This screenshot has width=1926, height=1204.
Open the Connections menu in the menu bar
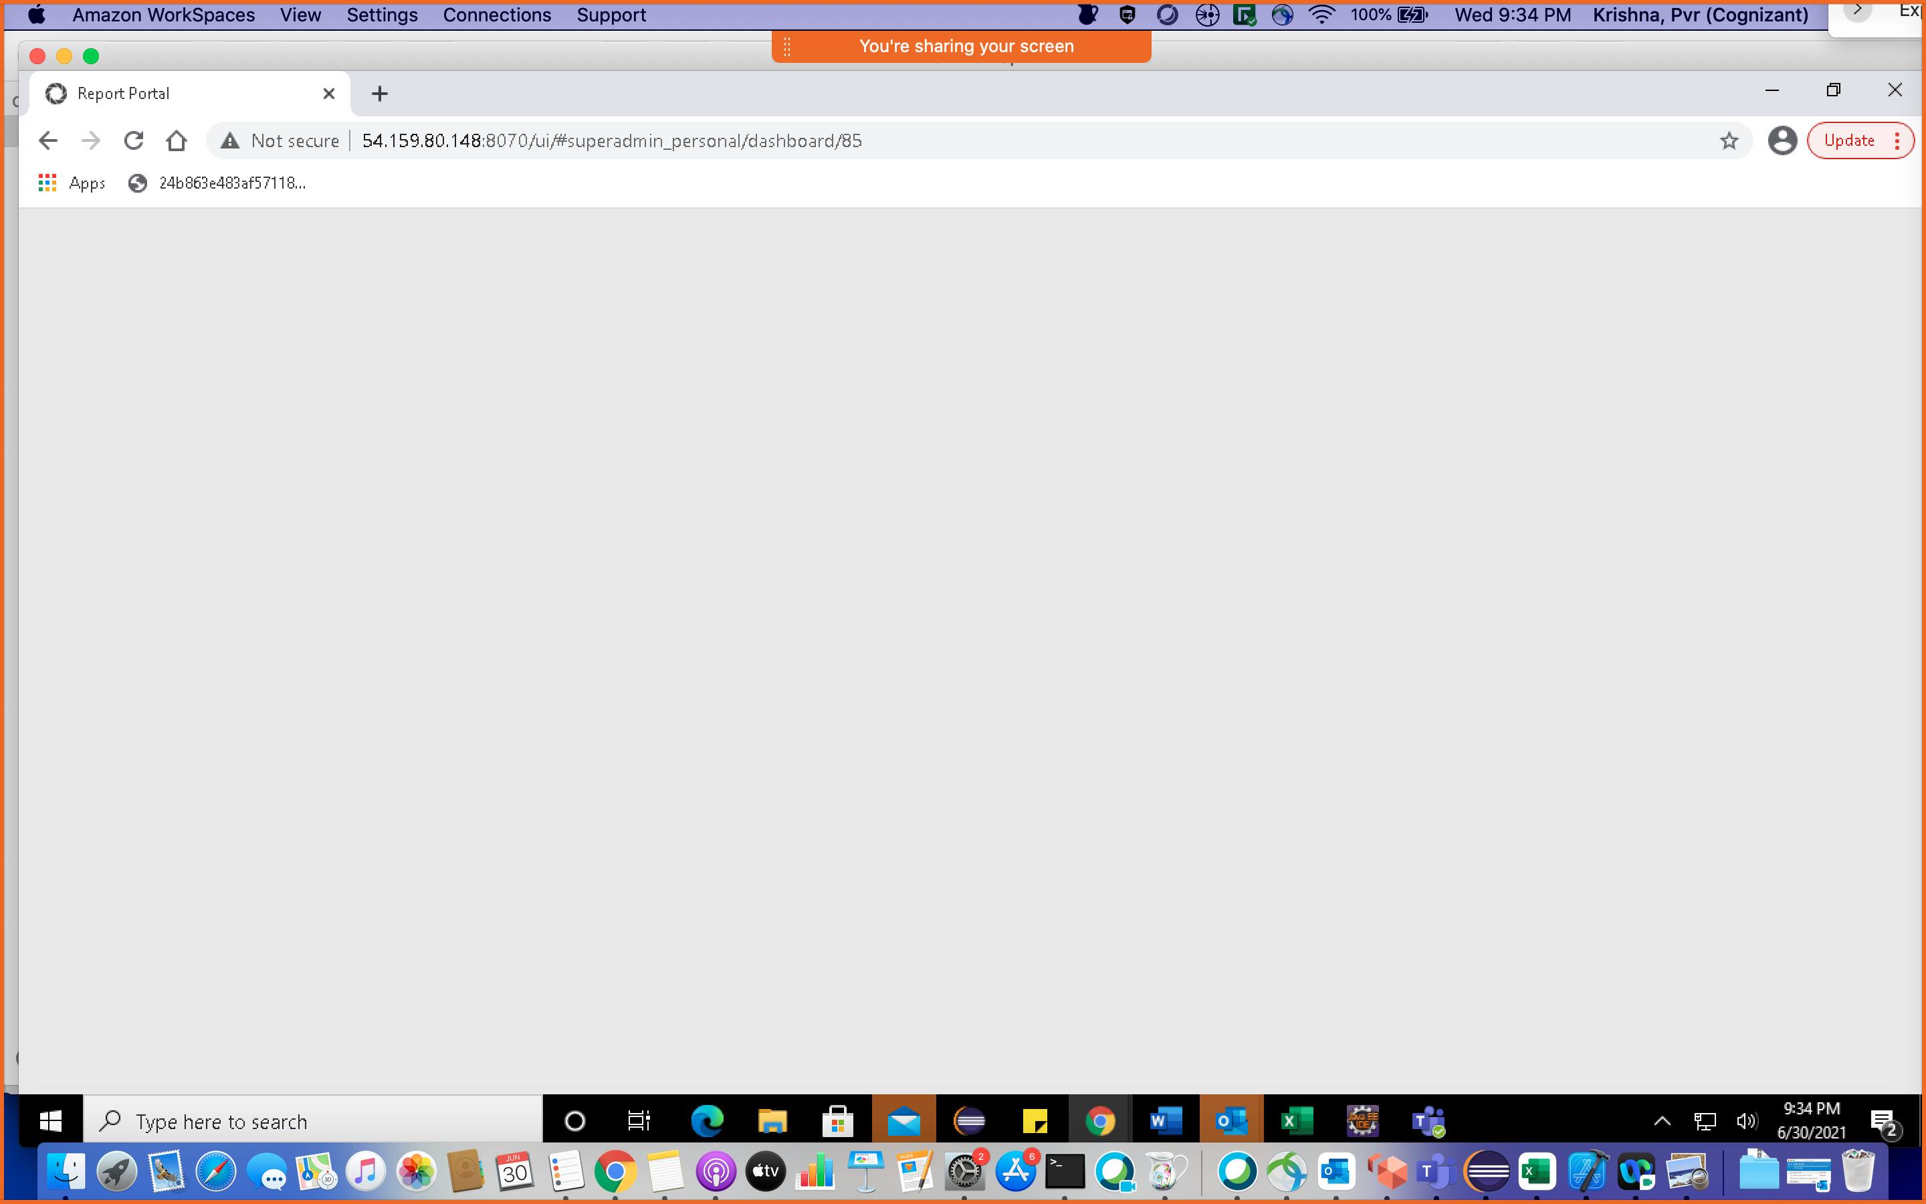click(497, 14)
